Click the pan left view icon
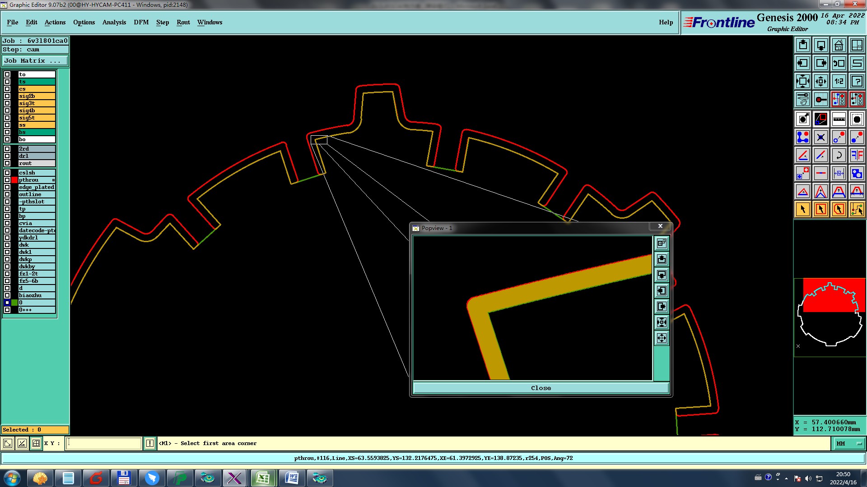 [803, 63]
